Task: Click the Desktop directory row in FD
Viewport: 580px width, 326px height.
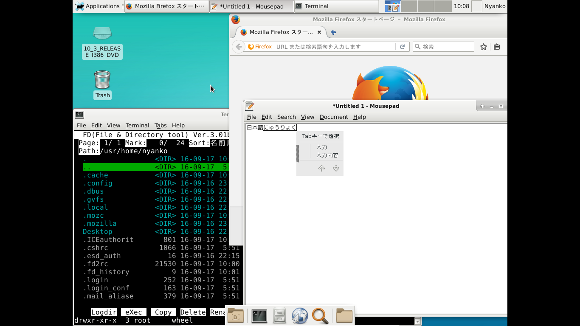Action: [x=155, y=232]
